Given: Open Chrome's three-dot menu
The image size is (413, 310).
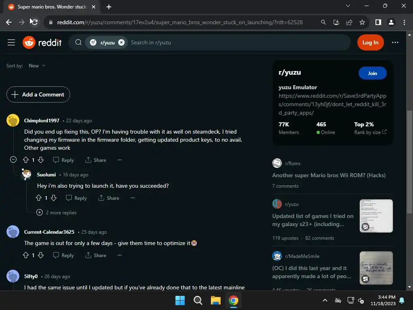Looking at the screenshot, I should [404, 22].
